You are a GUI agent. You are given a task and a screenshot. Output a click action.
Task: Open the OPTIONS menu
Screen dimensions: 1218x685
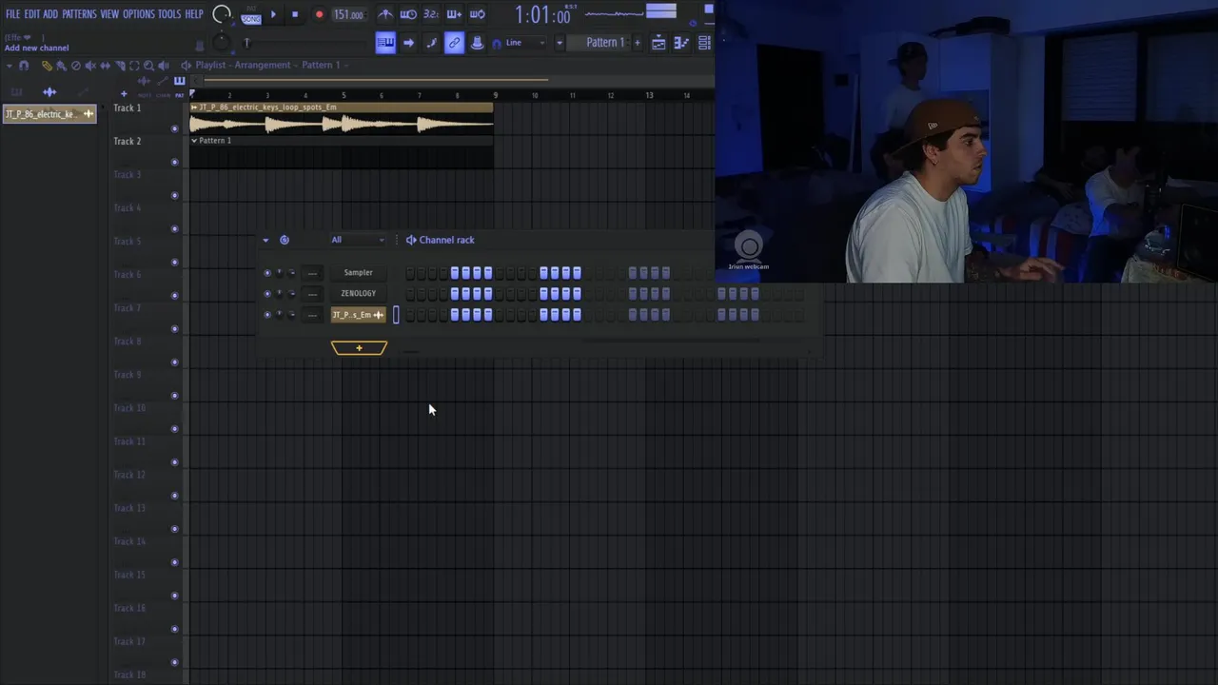(x=138, y=14)
